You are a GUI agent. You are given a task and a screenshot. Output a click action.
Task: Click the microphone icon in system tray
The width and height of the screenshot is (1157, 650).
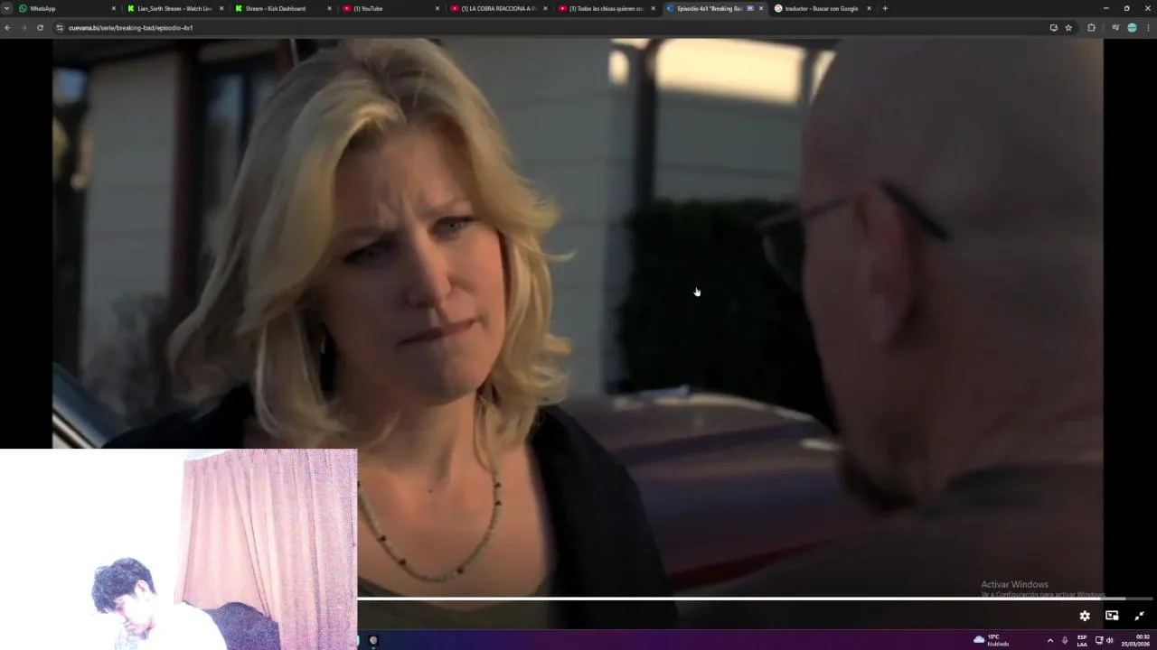click(1065, 640)
